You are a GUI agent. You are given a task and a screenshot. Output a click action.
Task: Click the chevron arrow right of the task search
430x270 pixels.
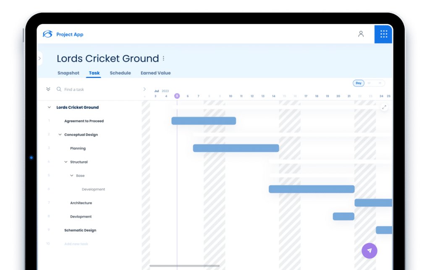pyautogui.click(x=144, y=89)
